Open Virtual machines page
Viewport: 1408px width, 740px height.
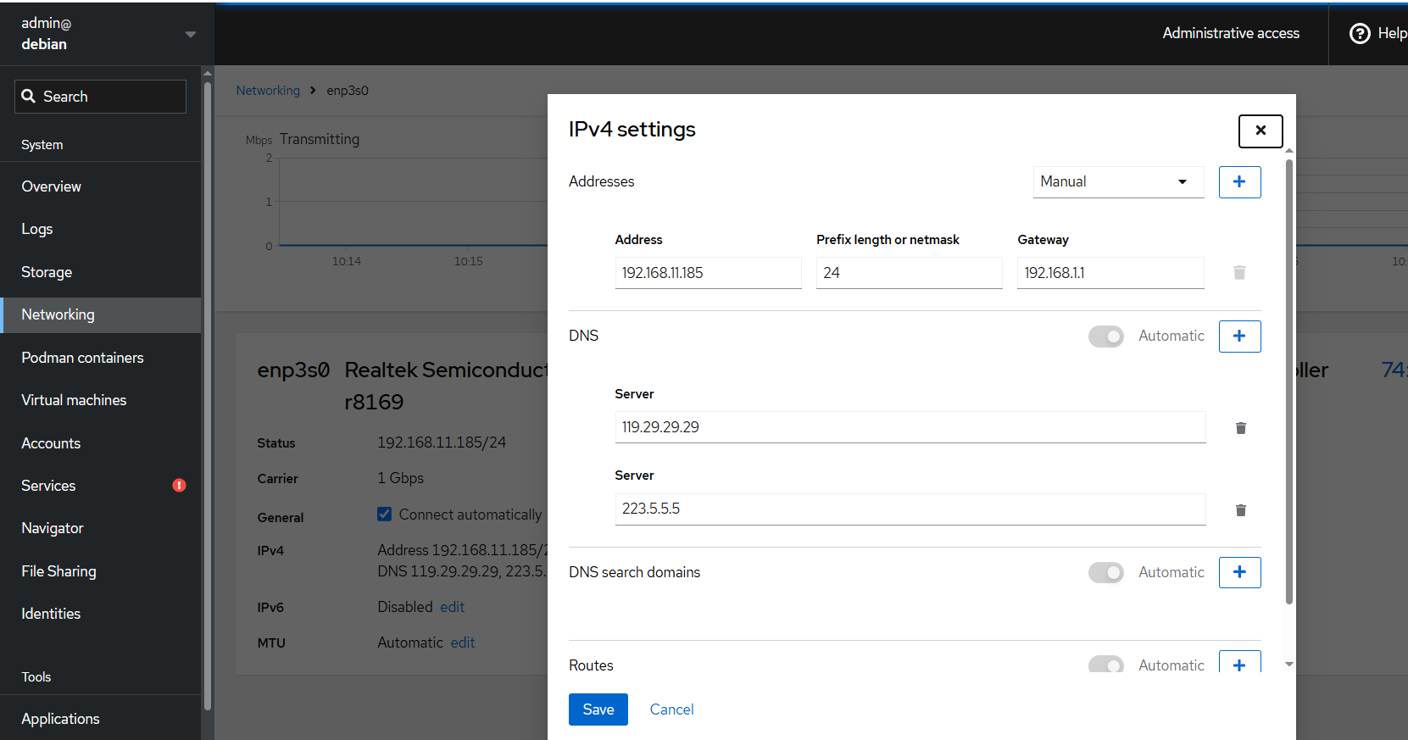101,400
